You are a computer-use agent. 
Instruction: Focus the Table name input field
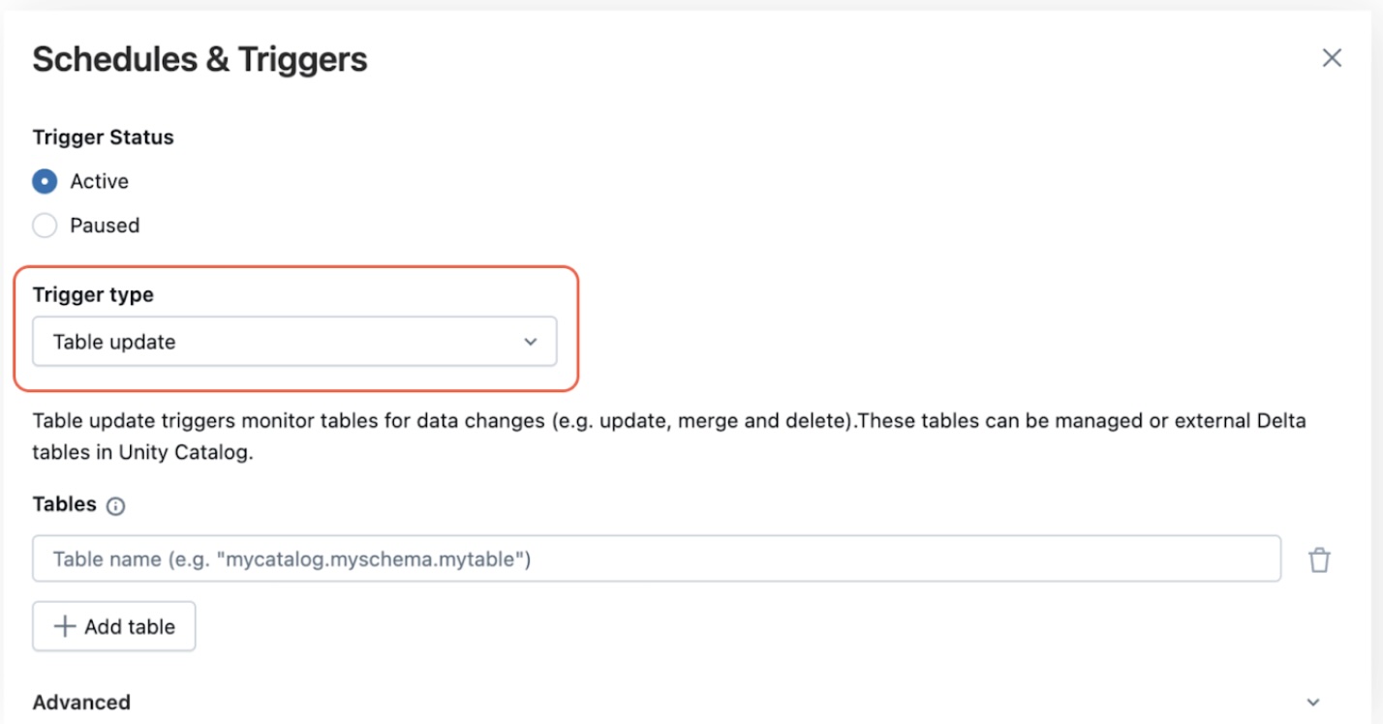pos(656,559)
